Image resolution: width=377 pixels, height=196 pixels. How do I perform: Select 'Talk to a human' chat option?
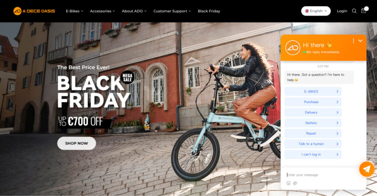(x=313, y=144)
